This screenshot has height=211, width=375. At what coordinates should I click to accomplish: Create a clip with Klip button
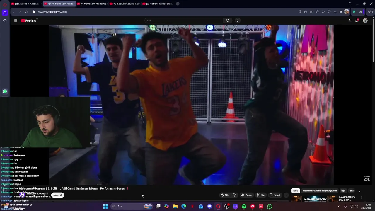[260, 195]
